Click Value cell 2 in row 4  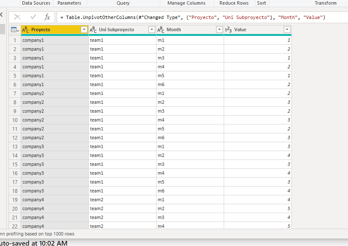tap(258, 67)
